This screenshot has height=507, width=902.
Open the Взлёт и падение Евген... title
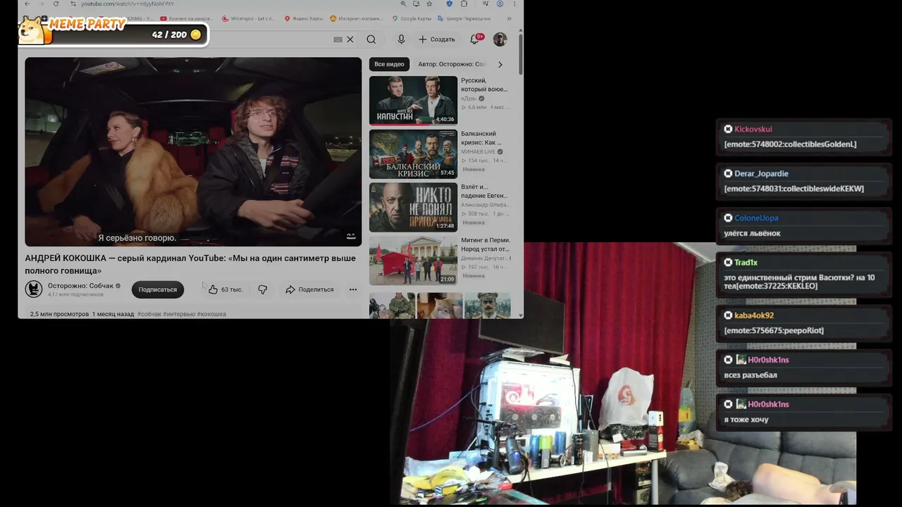pyautogui.click(x=483, y=191)
